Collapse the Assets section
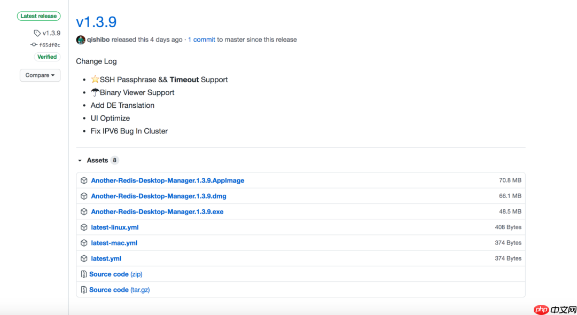 80,160
